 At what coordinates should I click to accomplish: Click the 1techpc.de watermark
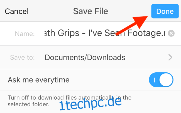click(x=90, y=104)
